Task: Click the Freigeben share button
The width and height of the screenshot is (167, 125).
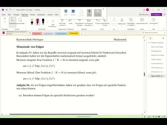Action: click(x=157, y=15)
